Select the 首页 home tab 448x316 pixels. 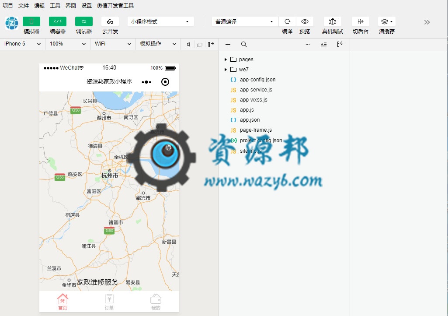tap(63, 302)
